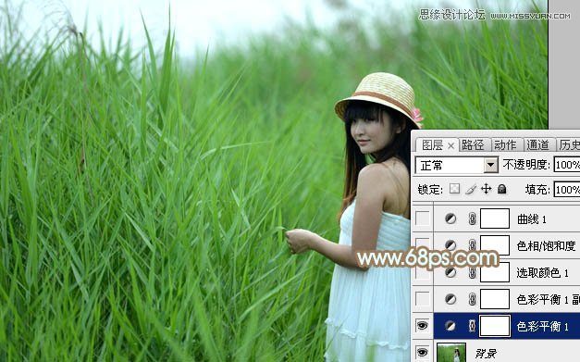Toggle lock all padlock icon
This screenshot has height=362, width=580.
point(502,189)
